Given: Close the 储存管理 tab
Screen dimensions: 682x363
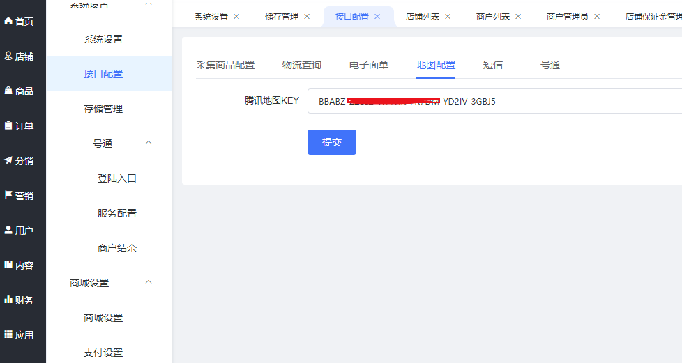Looking at the screenshot, I should pyautogui.click(x=307, y=17).
